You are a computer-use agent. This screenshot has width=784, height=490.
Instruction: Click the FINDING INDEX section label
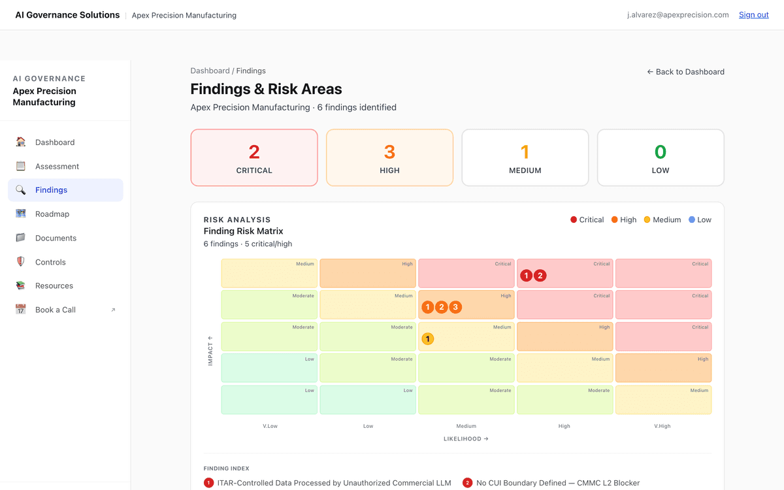tap(226, 468)
